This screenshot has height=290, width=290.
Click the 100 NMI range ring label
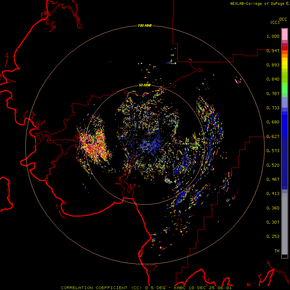[x=145, y=25]
